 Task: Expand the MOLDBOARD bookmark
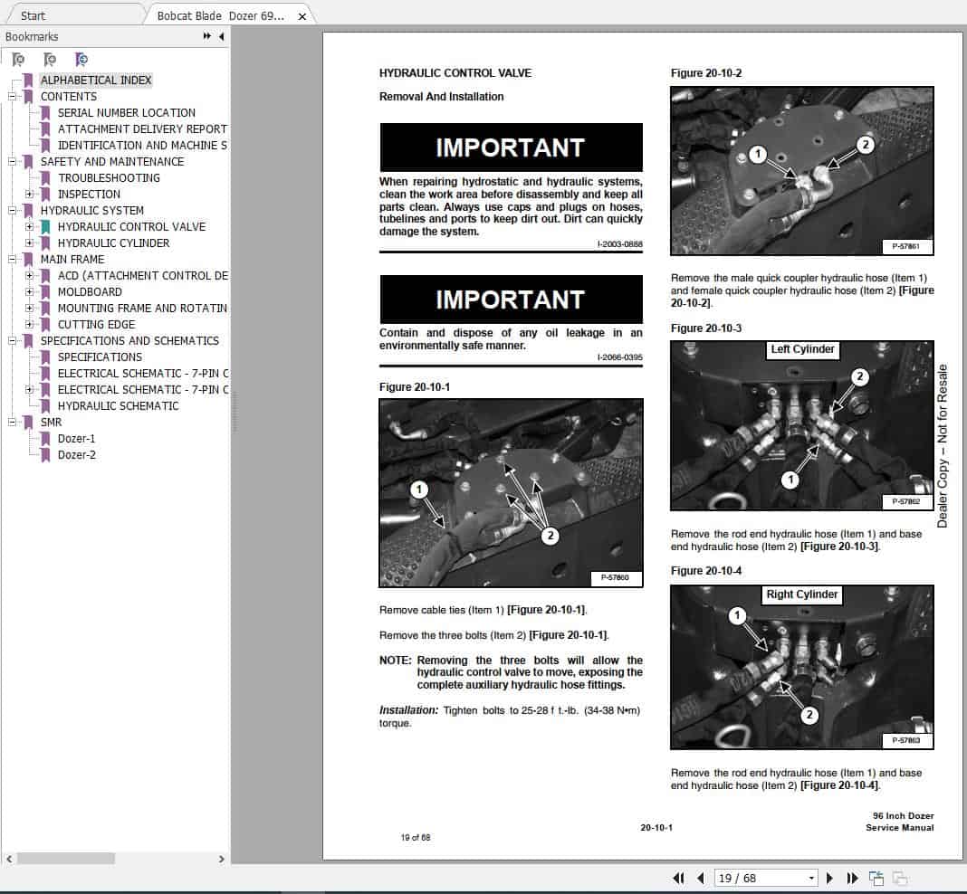click(x=29, y=292)
